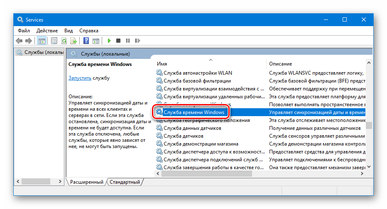The height and width of the screenshot is (209, 387).
Task: Open Help toolbar icon with question mark
Action: [86, 41]
